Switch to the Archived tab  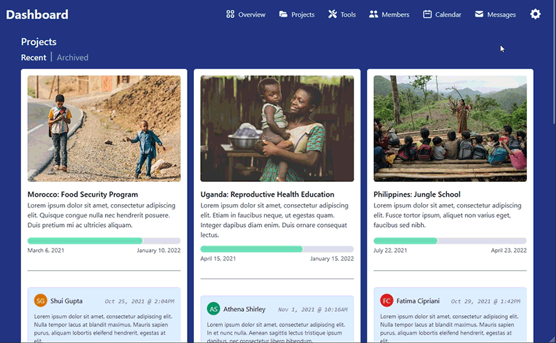click(72, 58)
